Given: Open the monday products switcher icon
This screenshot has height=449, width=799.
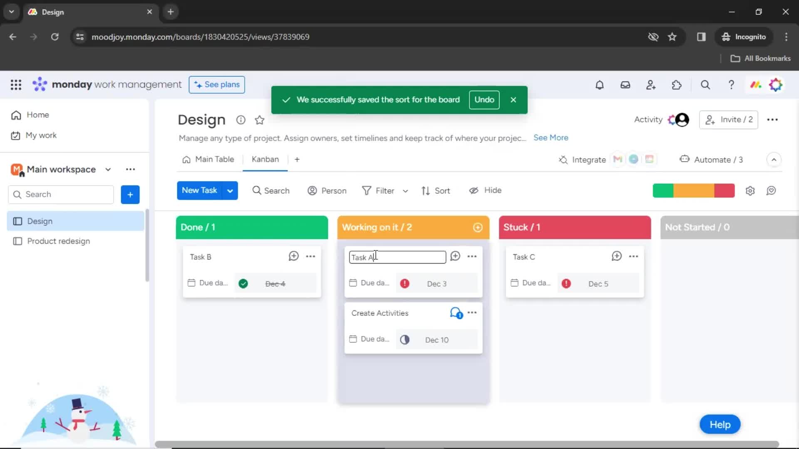Looking at the screenshot, I should coord(756,85).
